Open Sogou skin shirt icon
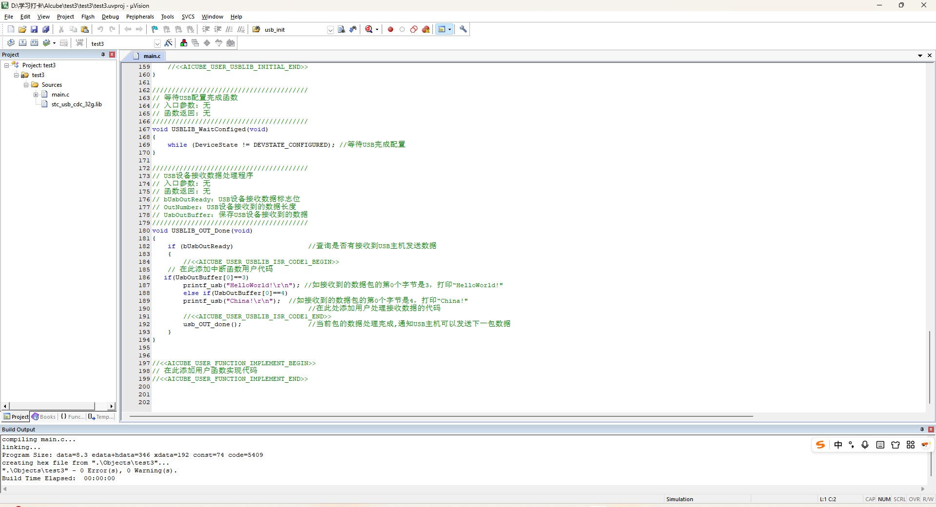 tap(895, 445)
